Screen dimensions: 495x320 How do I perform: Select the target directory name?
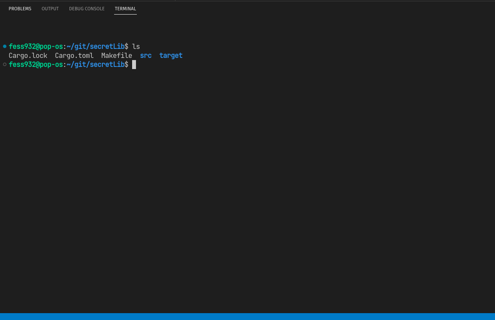(171, 55)
